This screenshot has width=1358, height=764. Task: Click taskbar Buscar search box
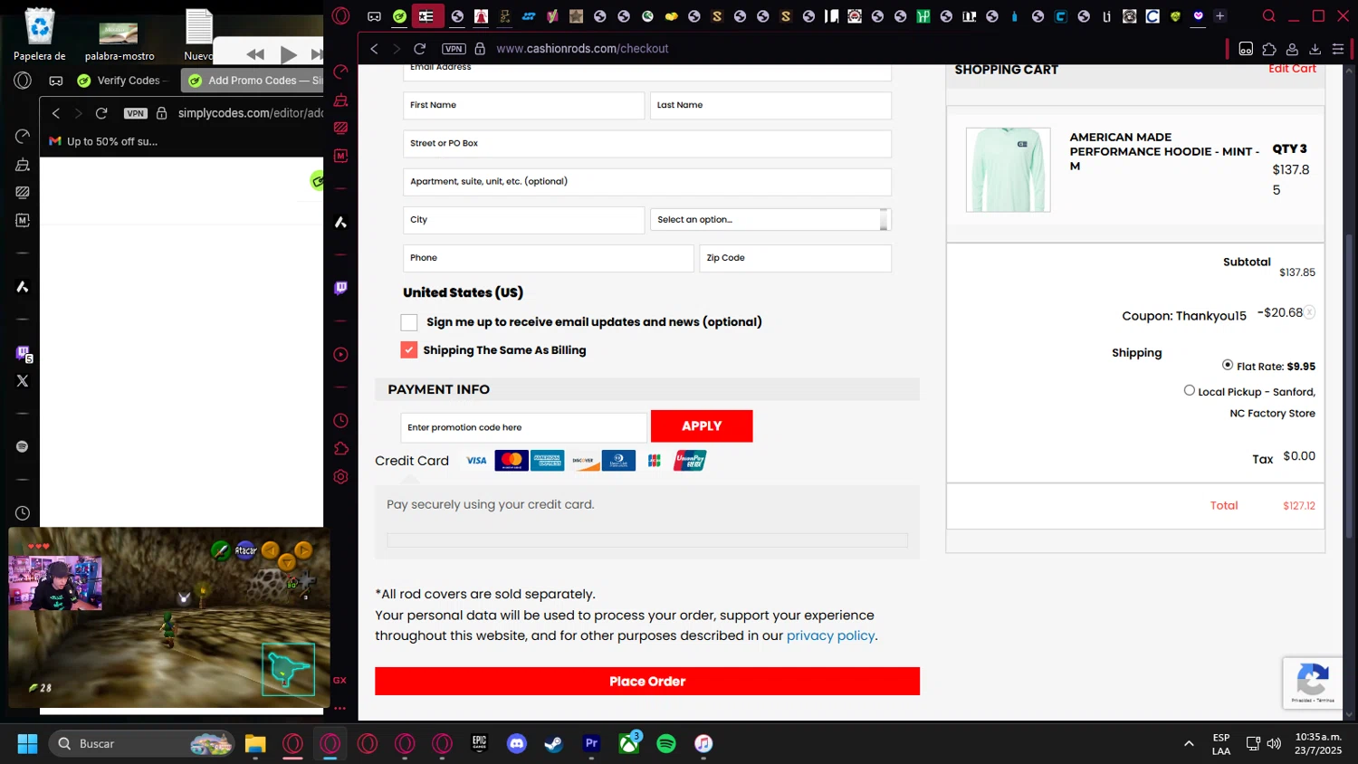click(141, 744)
